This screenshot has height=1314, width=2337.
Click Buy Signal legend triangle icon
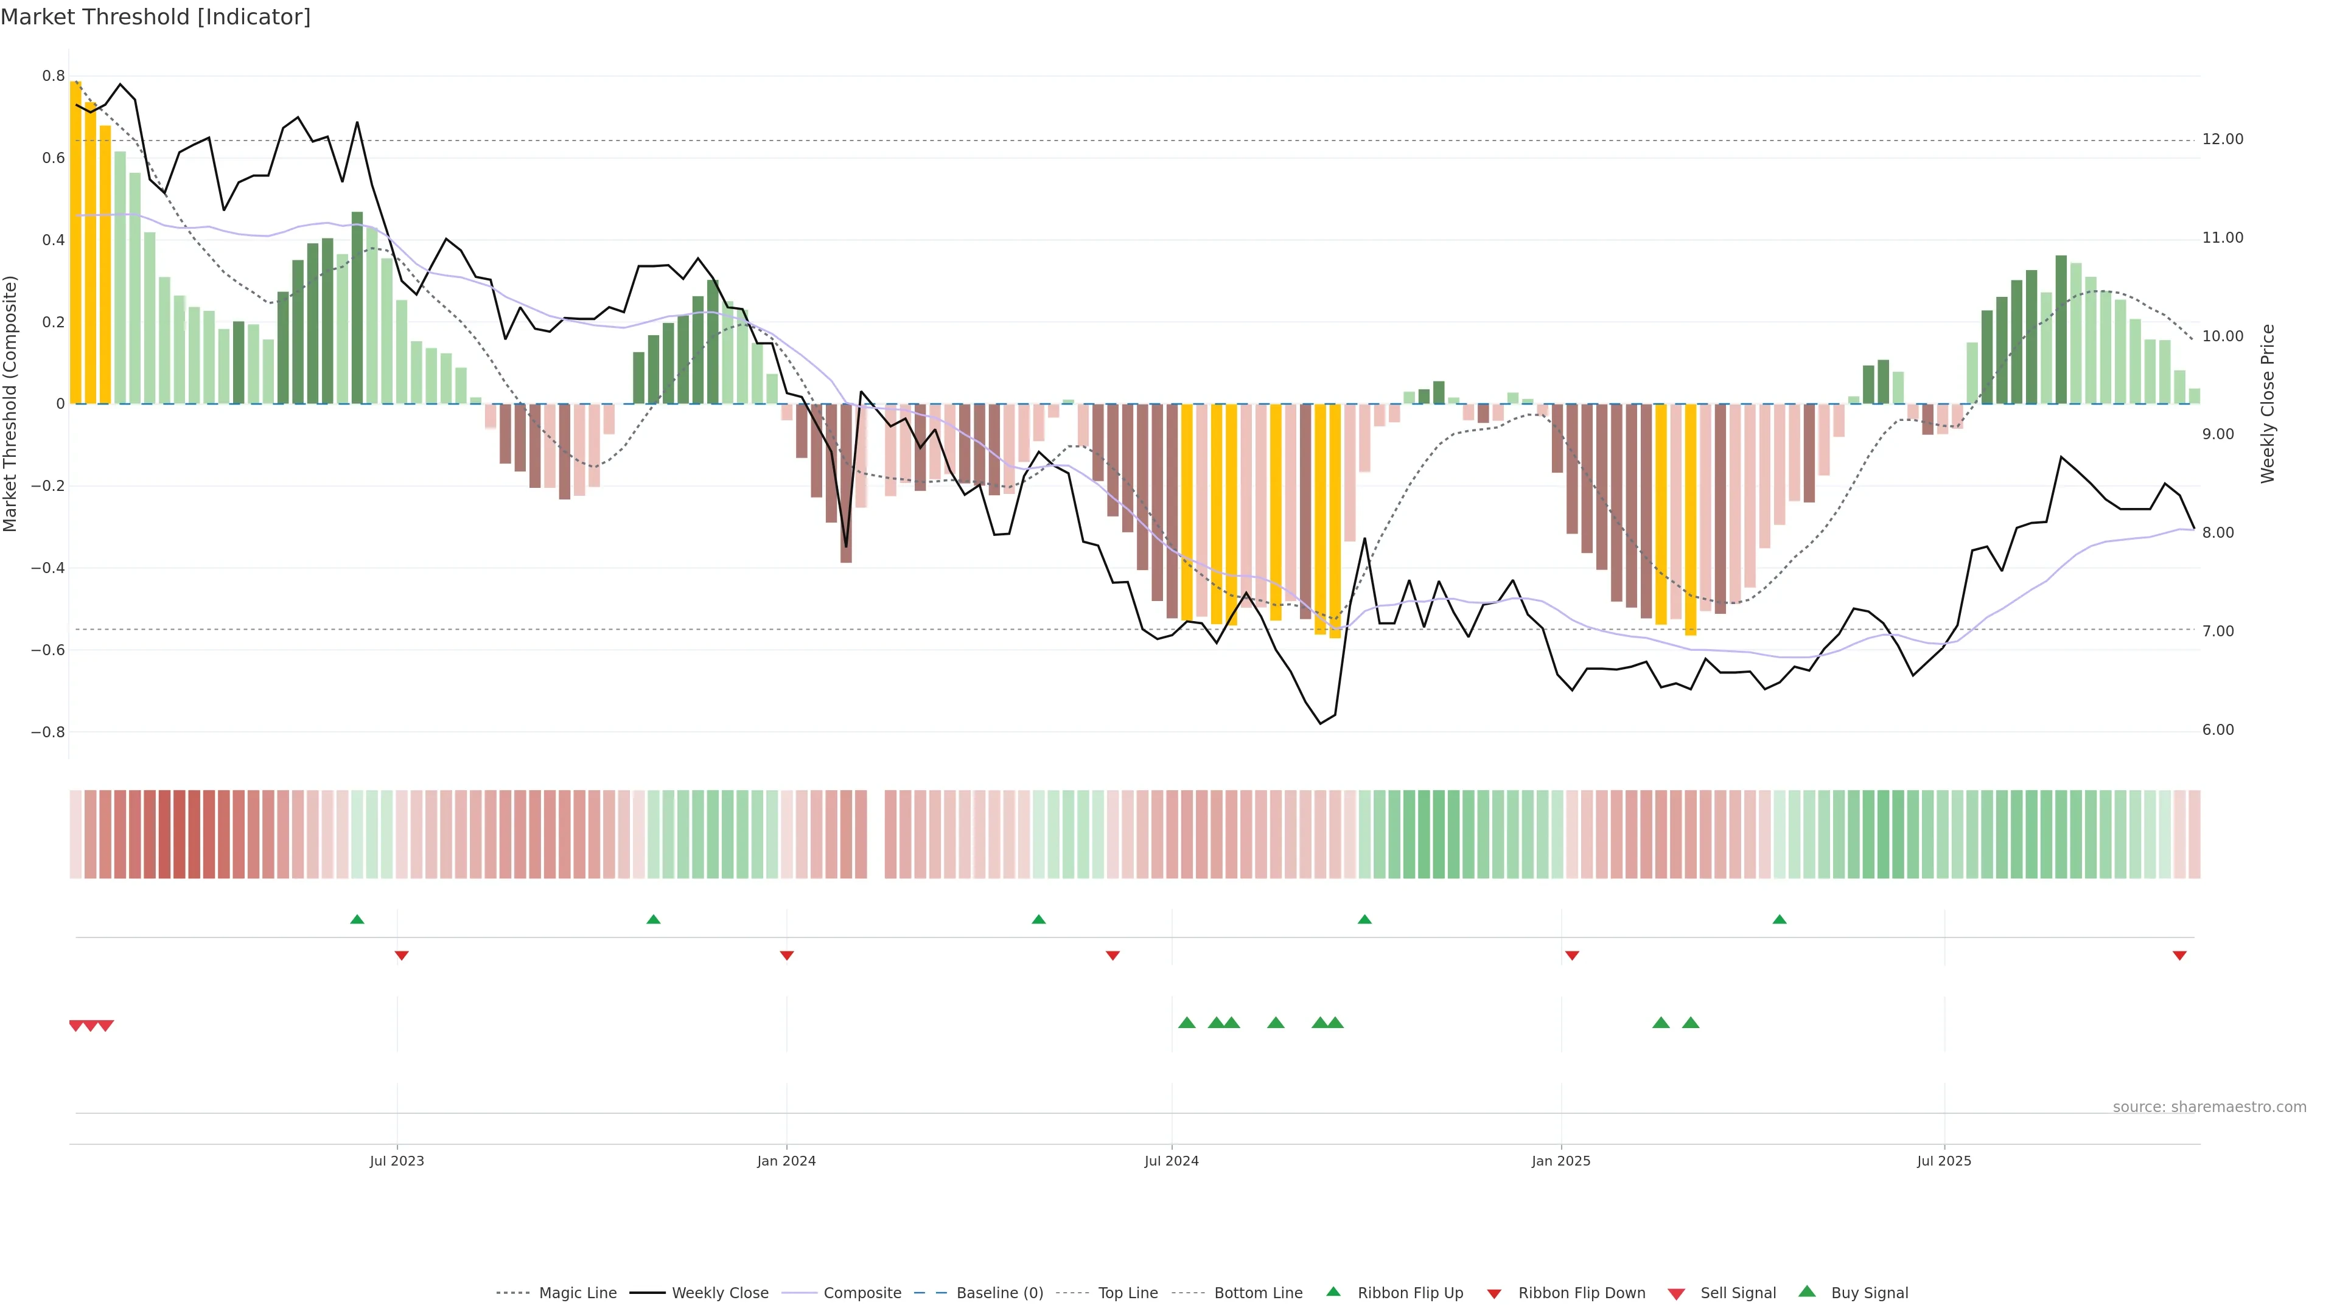tap(1807, 1292)
